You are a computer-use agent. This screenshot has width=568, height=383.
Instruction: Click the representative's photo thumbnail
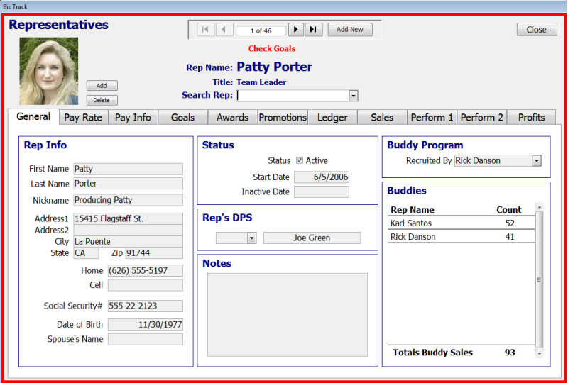[x=49, y=72]
